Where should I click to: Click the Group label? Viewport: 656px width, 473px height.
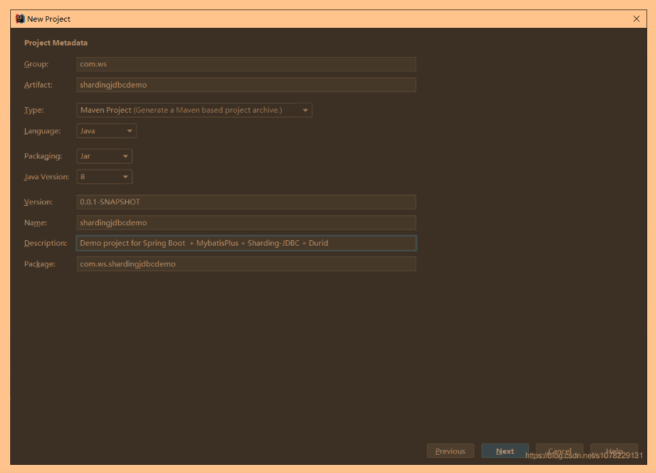37,64
